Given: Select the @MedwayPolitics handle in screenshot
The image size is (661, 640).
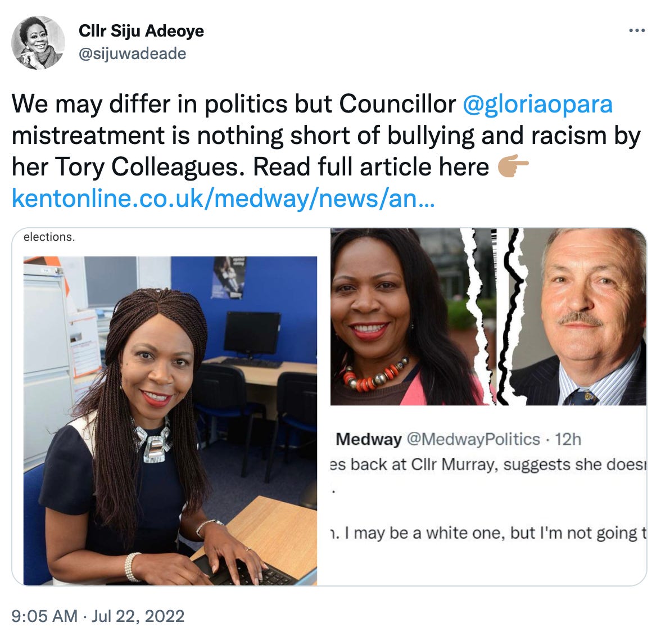Looking at the screenshot, I should click(473, 439).
